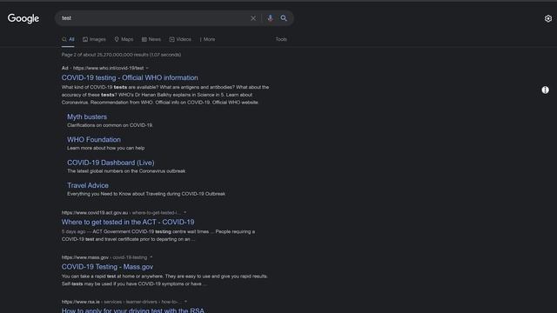Open the More menu
This screenshot has height=313, width=557.
[x=207, y=39]
